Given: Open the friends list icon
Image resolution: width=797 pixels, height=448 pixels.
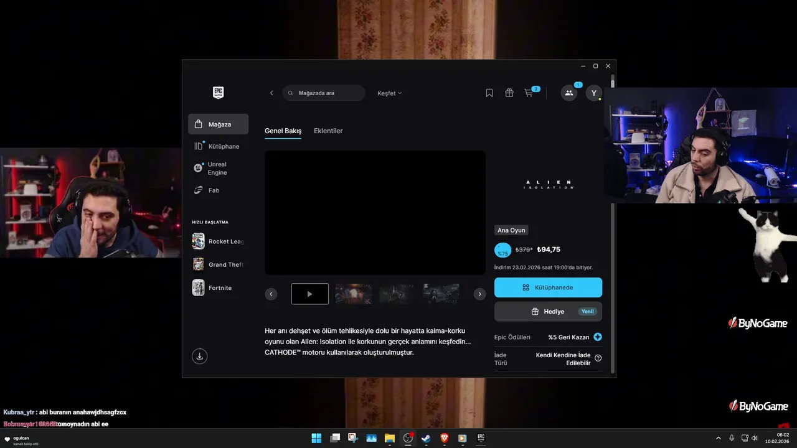Looking at the screenshot, I should tap(568, 93).
